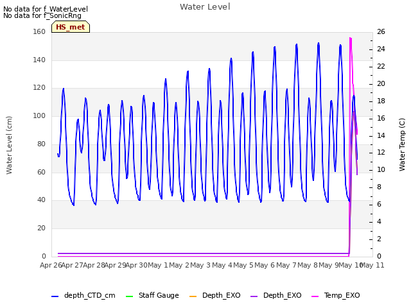Click the Apr 26 date label
Viewport: 411px width, 308px height.
coord(51,265)
